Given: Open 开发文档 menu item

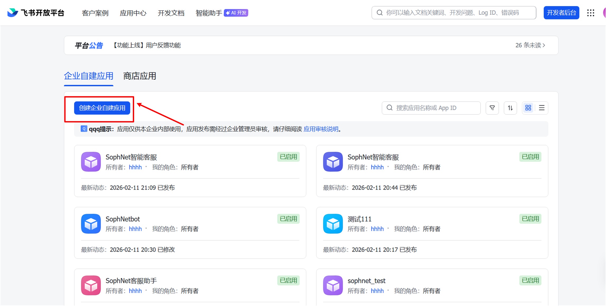Looking at the screenshot, I should 171,13.
